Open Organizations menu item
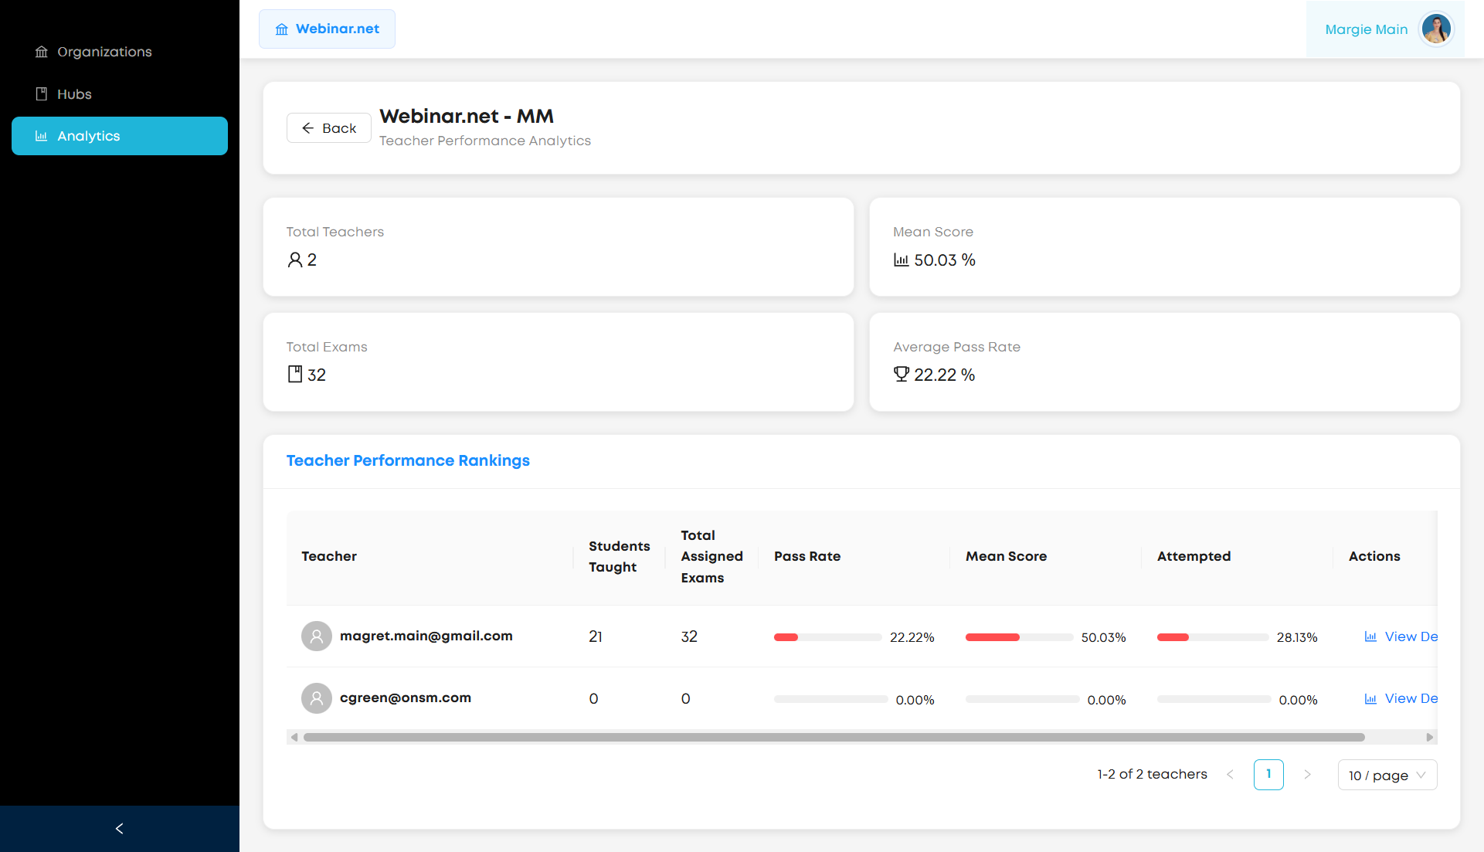This screenshot has width=1484, height=852. (104, 52)
